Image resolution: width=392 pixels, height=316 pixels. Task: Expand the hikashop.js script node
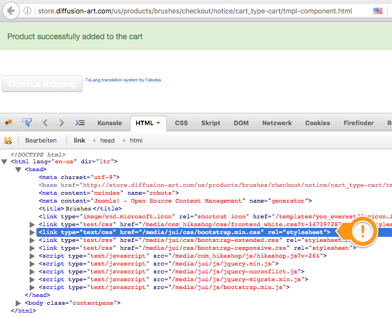click(32, 256)
